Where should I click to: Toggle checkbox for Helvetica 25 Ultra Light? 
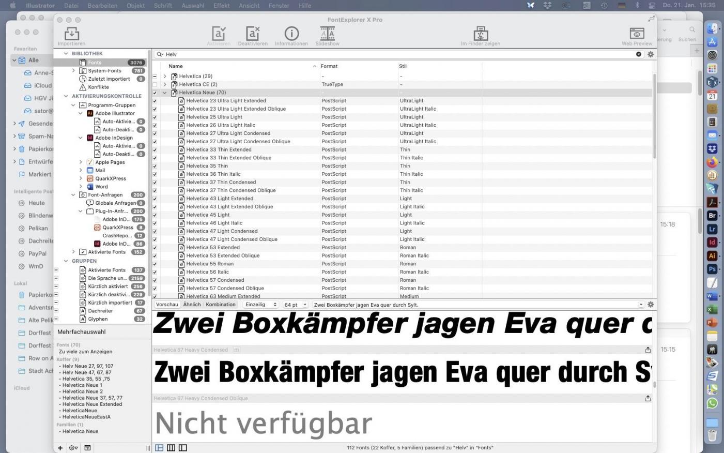pyautogui.click(x=155, y=117)
